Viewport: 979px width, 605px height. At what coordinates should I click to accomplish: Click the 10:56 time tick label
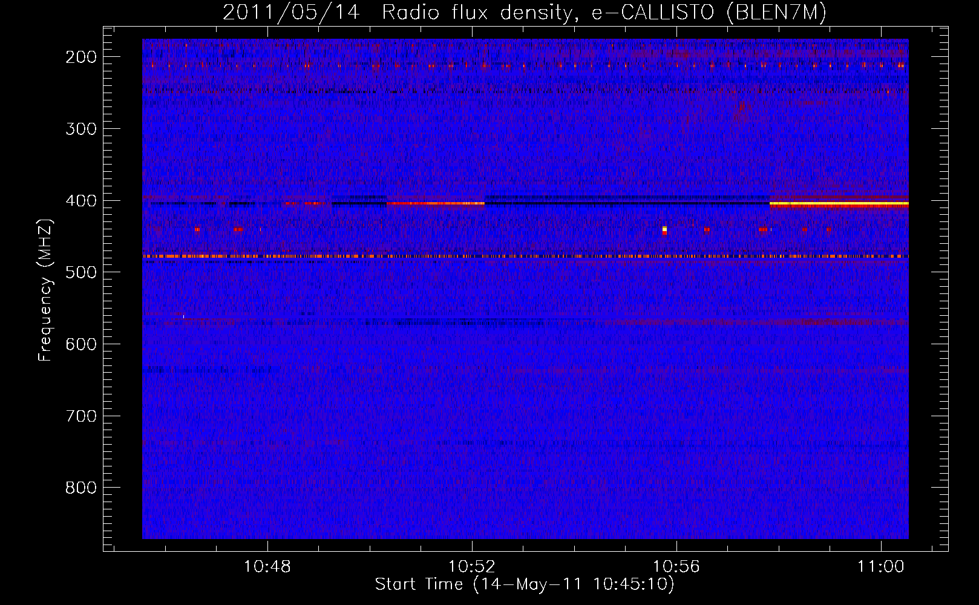point(676,566)
